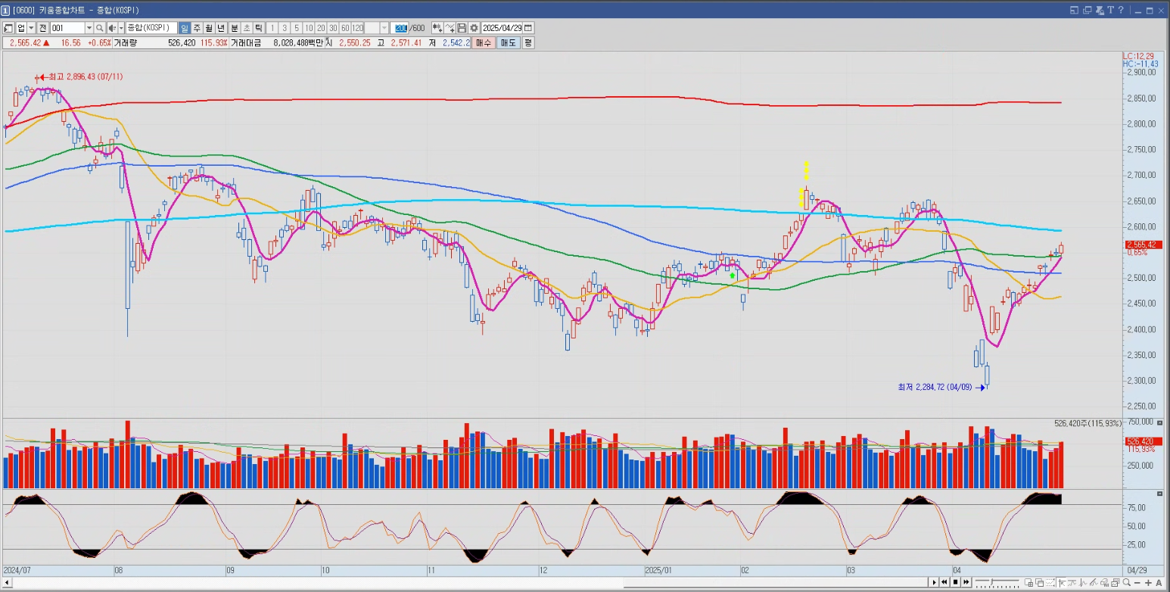Image resolution: width=1170 pixels, height=592 pixels.
Task: Select second 초 period toggle
Action: (246, 28)
